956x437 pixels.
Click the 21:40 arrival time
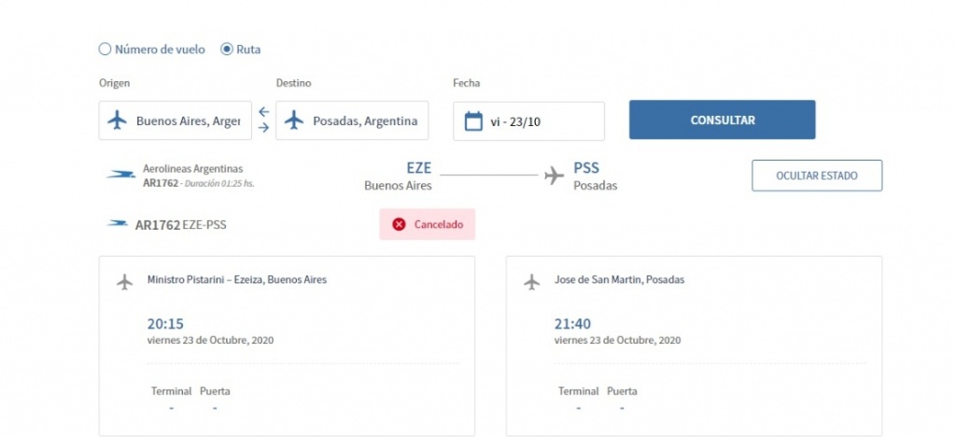click(x=571, y=324)
